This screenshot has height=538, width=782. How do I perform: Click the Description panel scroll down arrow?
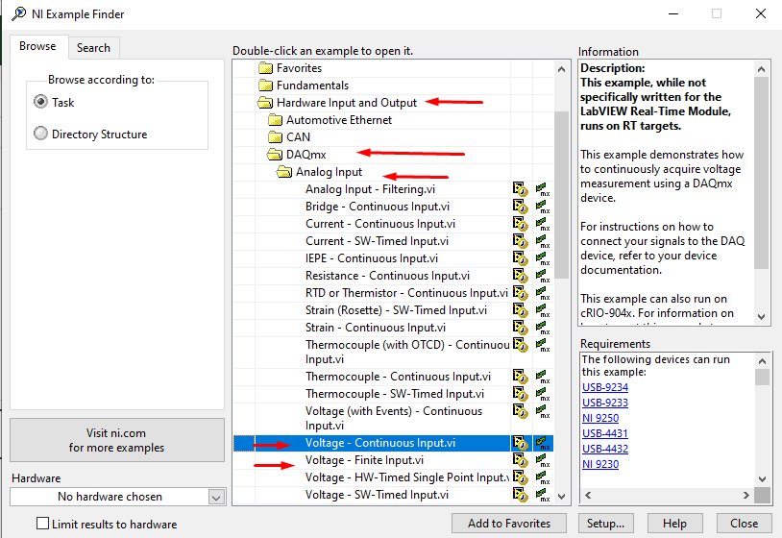pyautogui.click(x=762, y=317)
